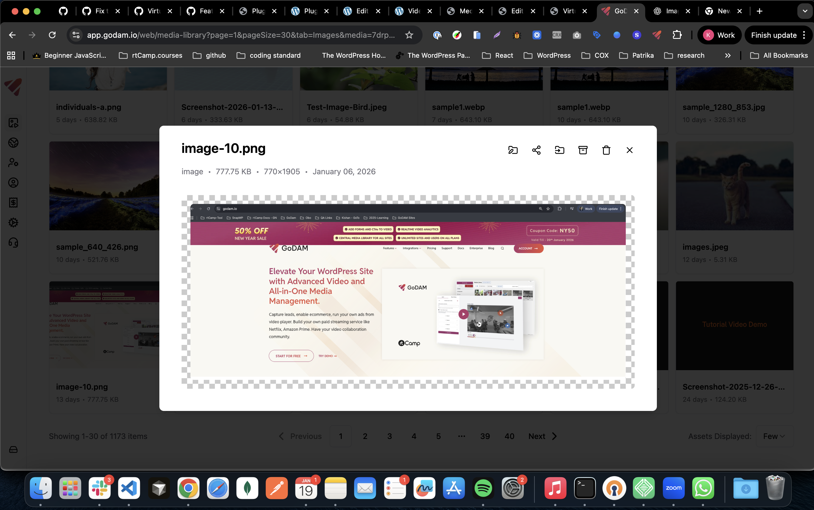
Task: Open the support headset icon in sidebar
Action: point(13,243)
